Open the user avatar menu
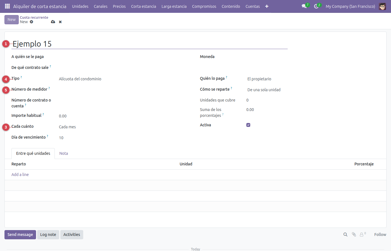The width and height of the screenshot is (391, 251). (382, 6)
